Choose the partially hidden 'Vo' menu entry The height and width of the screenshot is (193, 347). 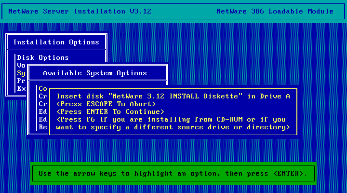[x=21, y=65]
